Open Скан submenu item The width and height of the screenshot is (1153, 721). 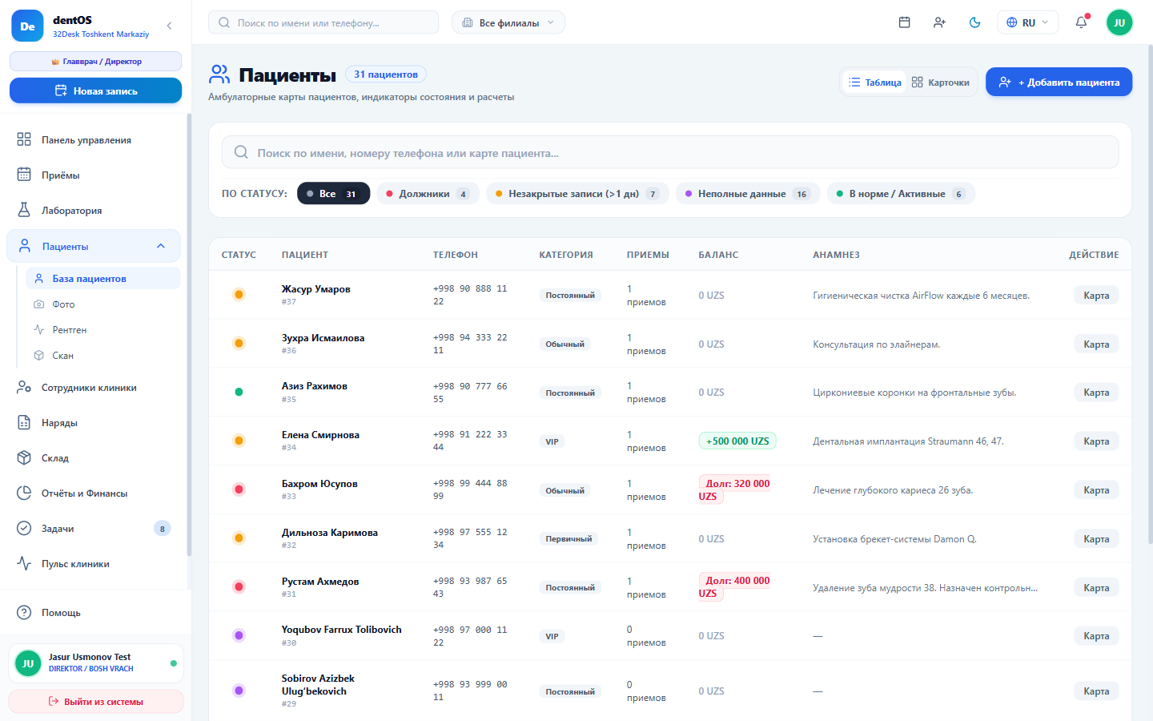pos(103,356)
